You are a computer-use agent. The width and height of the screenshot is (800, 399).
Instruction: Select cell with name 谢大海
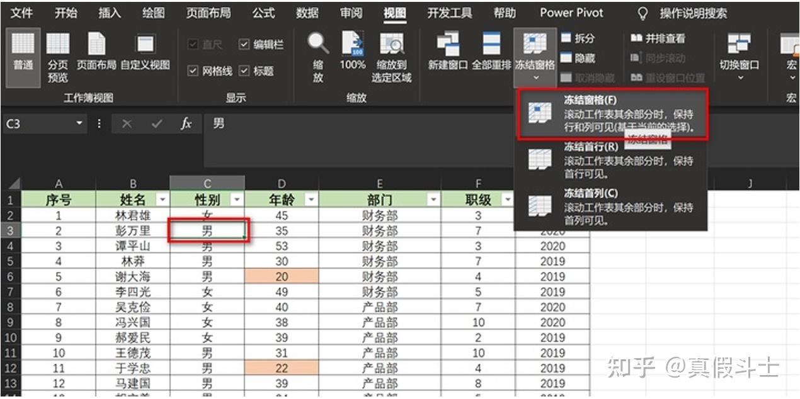click(133, 277)
